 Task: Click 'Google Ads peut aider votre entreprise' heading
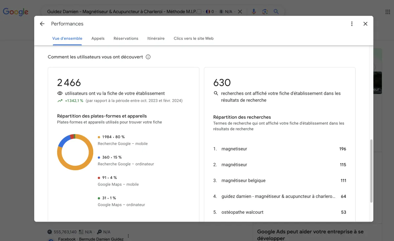pyautogui.click(x=310, y=235)
